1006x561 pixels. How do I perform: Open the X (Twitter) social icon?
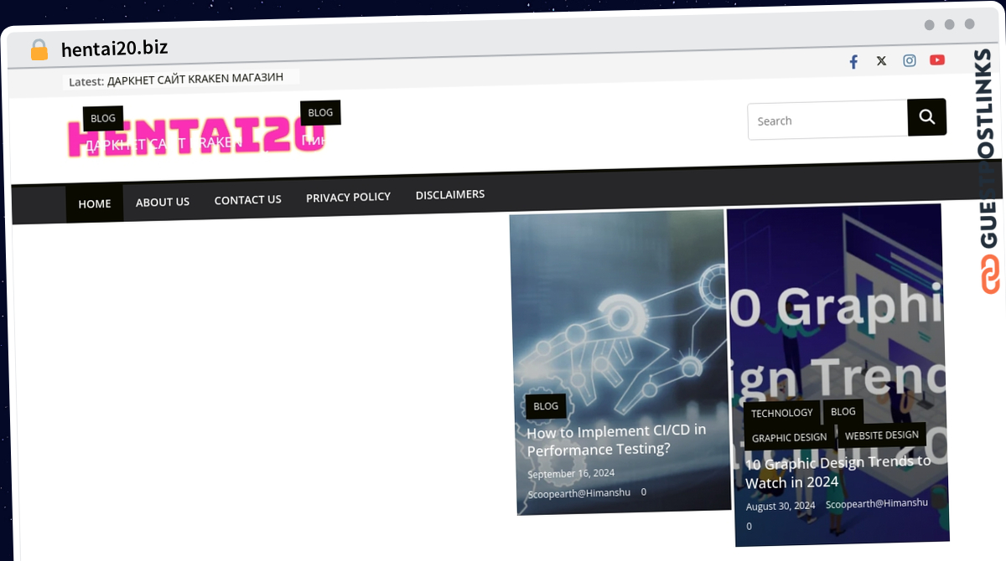(x=881, y=60)
